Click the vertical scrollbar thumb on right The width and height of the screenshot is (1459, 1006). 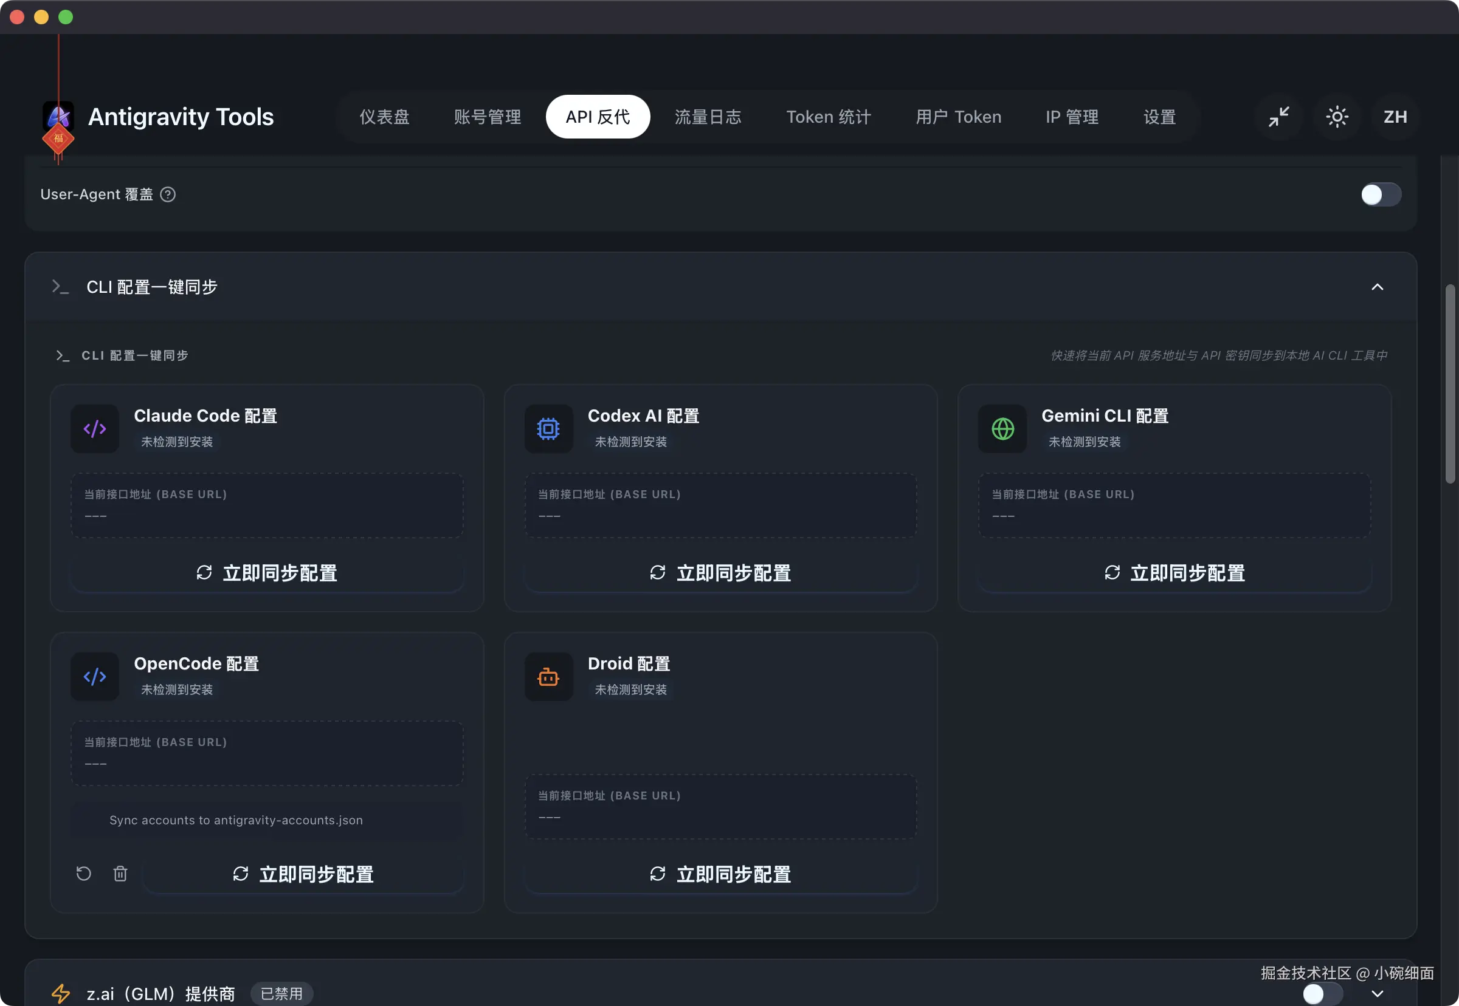(1449, 385)
